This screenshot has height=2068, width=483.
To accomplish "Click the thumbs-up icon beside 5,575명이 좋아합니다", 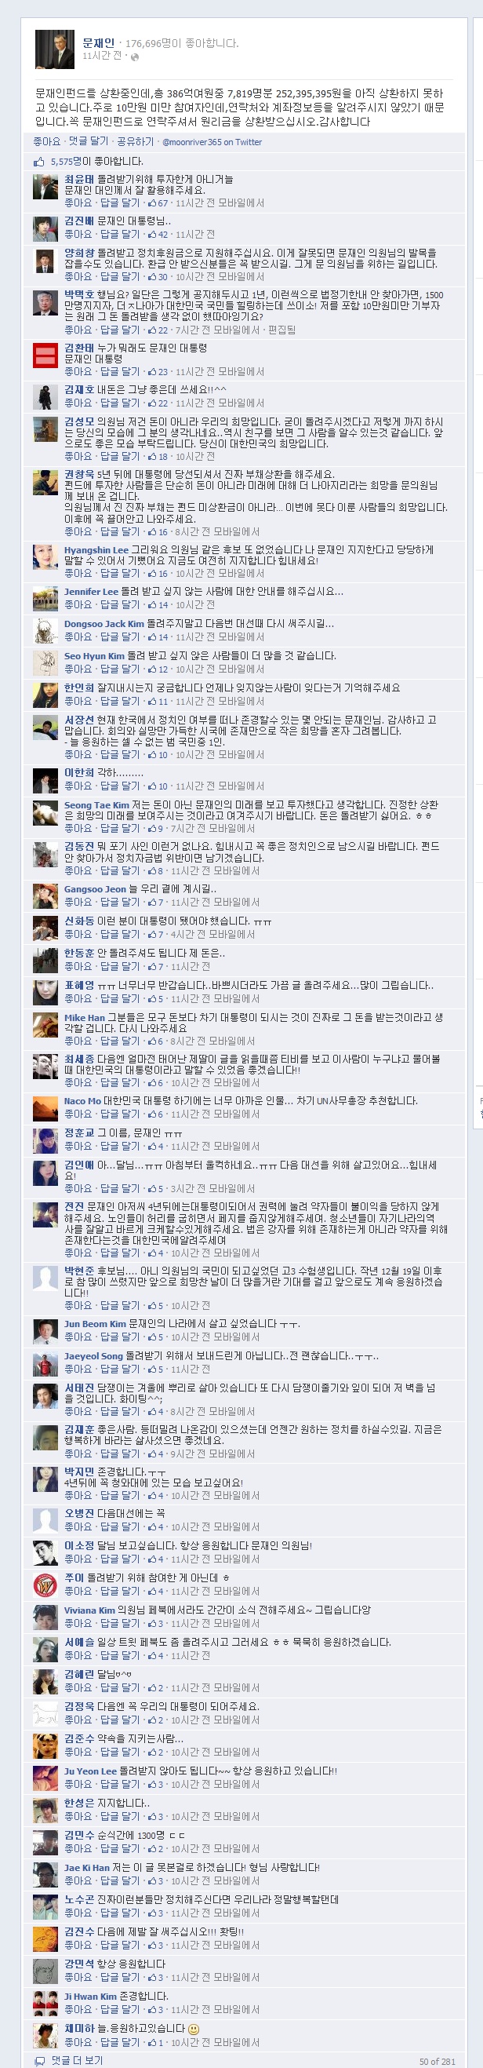I will tap(39, 162).
